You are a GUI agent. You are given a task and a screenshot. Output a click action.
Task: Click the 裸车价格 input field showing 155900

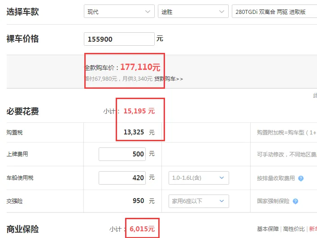pos(119,39)
